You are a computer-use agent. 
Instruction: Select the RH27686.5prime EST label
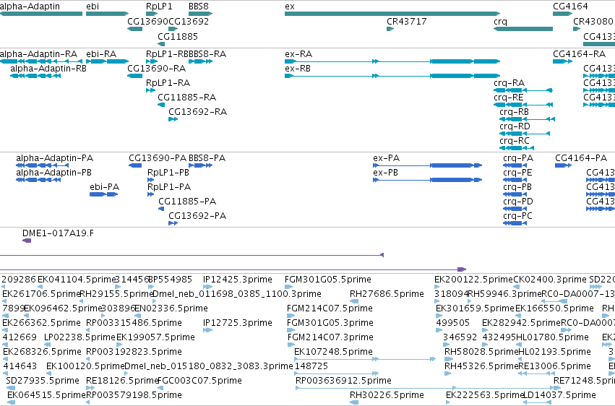pyautogui.click(x=387, y=294)
